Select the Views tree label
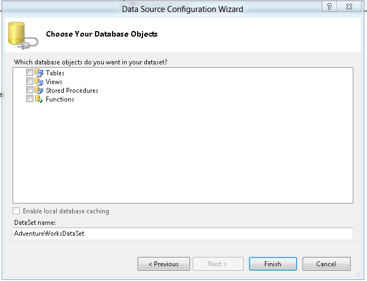The width and height of the screenshot is (367, 281). click(x=54, y=82)
